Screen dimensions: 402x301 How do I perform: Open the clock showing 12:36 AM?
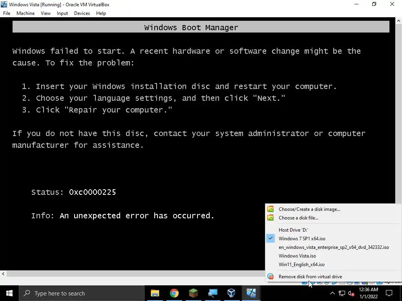pos(368,293)
